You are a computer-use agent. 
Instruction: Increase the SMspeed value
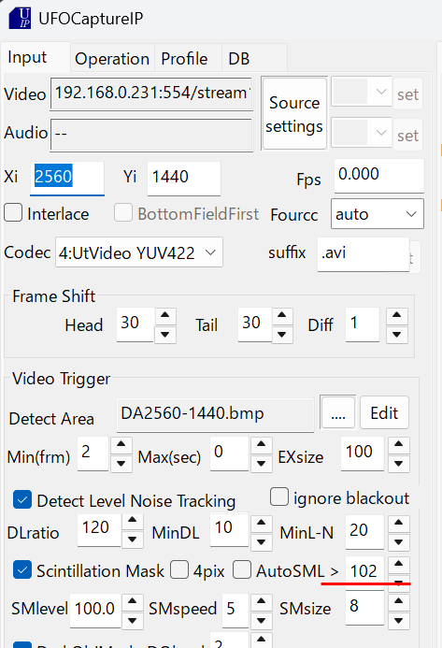point(261,602)
